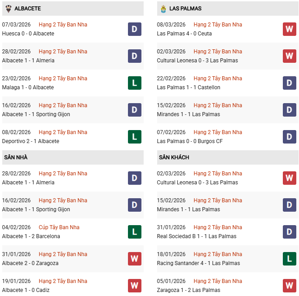This screenshot has width=299, height=296.
Task: Select the Albacete 1 - 1 Almeria result under Sân Nhà
Action: (28, 183)
